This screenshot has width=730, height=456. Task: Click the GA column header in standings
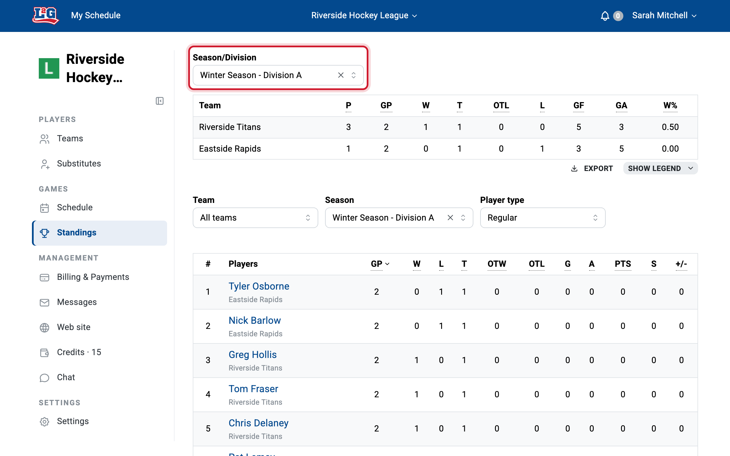pos(621,105)
